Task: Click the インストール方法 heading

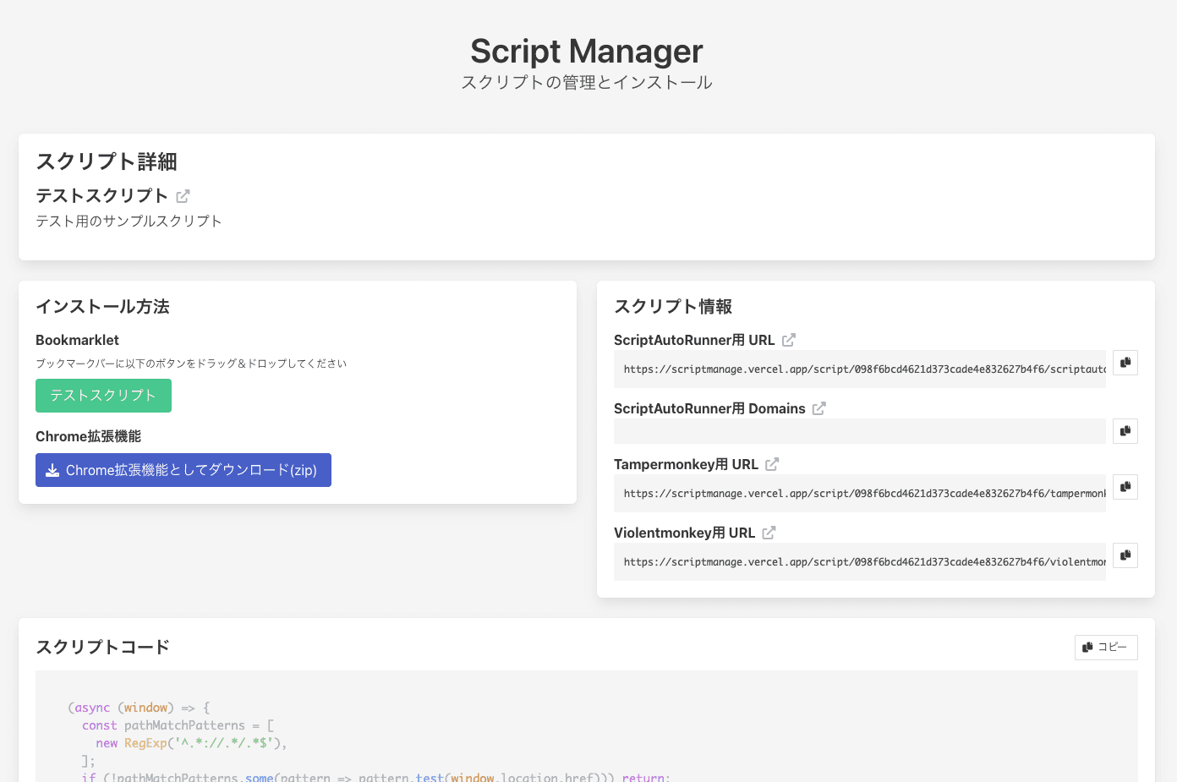Action: (102, 307)
